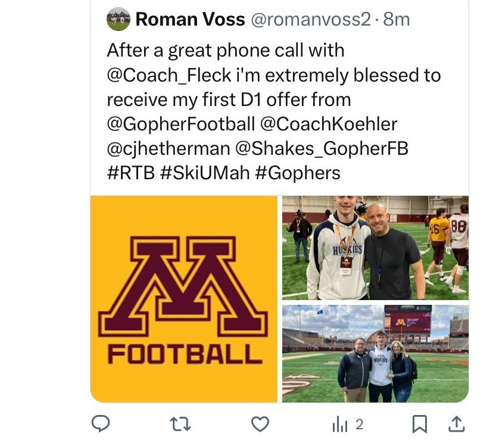Click the reply speech bubble icon
Image resolution: width=493 pixels, height=440 pixels.
point(101,423)
